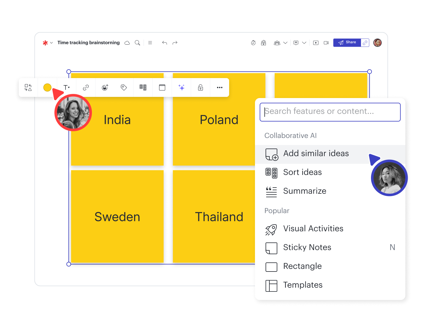
Task: Choose Summarize from Collaborative AI list
Action: pyautogui.click(x=305, y=191)
